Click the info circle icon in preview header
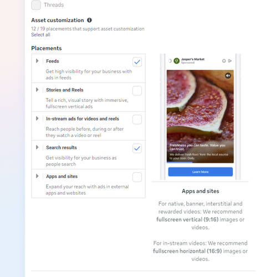This screenshot has height=277, width=259. coord(224,61)
